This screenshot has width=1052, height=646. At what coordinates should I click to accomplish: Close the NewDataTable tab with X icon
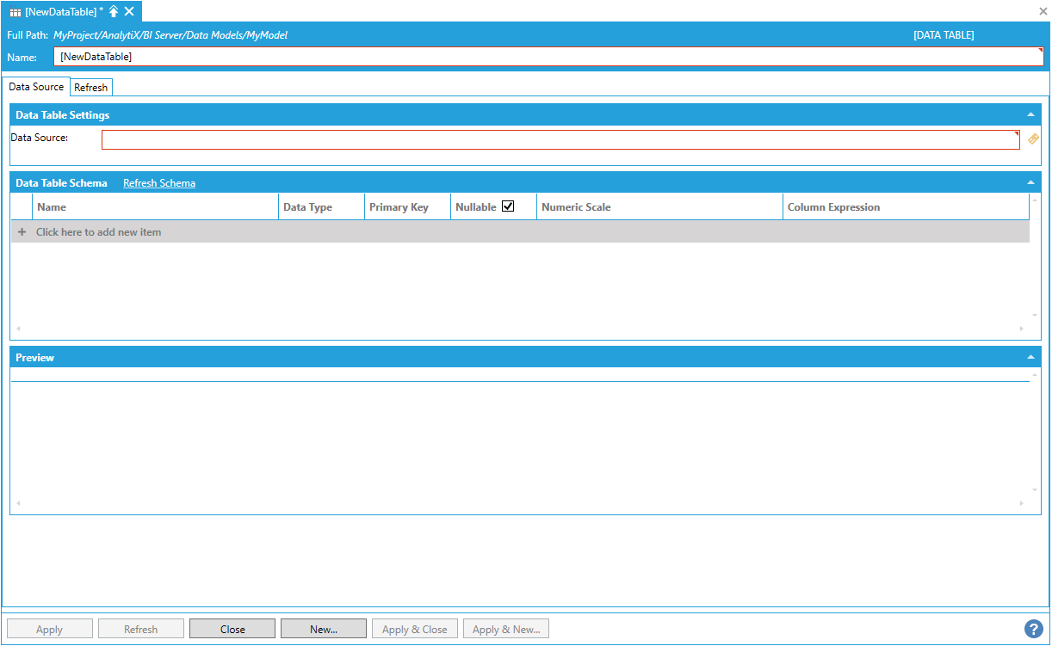(129, 11)
